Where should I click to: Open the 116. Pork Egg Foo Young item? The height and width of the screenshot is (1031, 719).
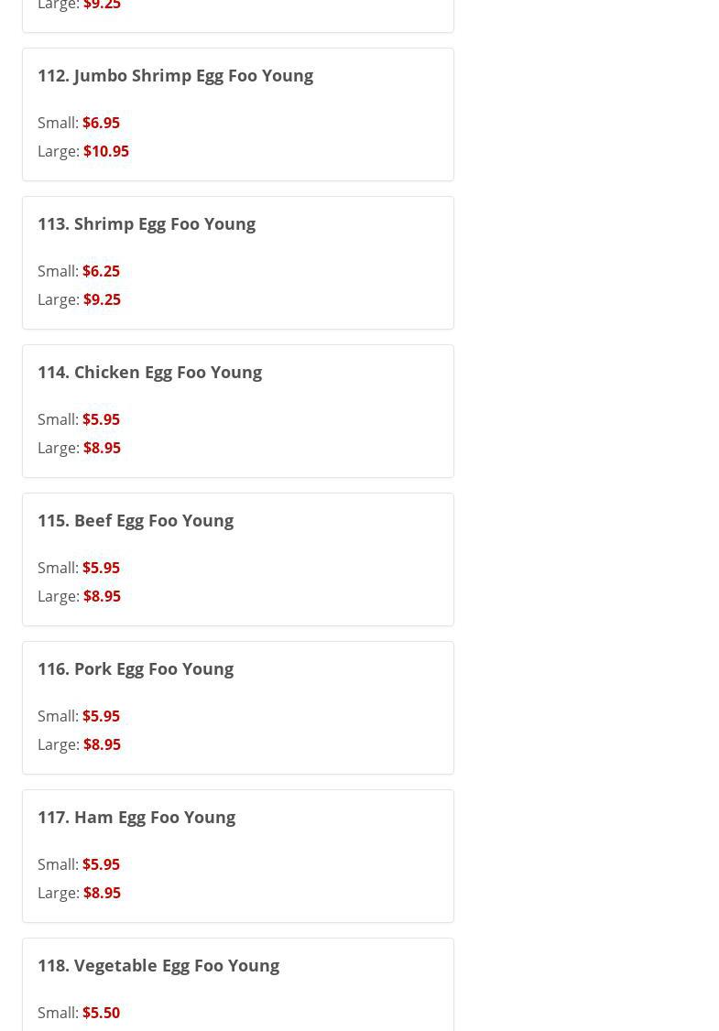[136, 668]
